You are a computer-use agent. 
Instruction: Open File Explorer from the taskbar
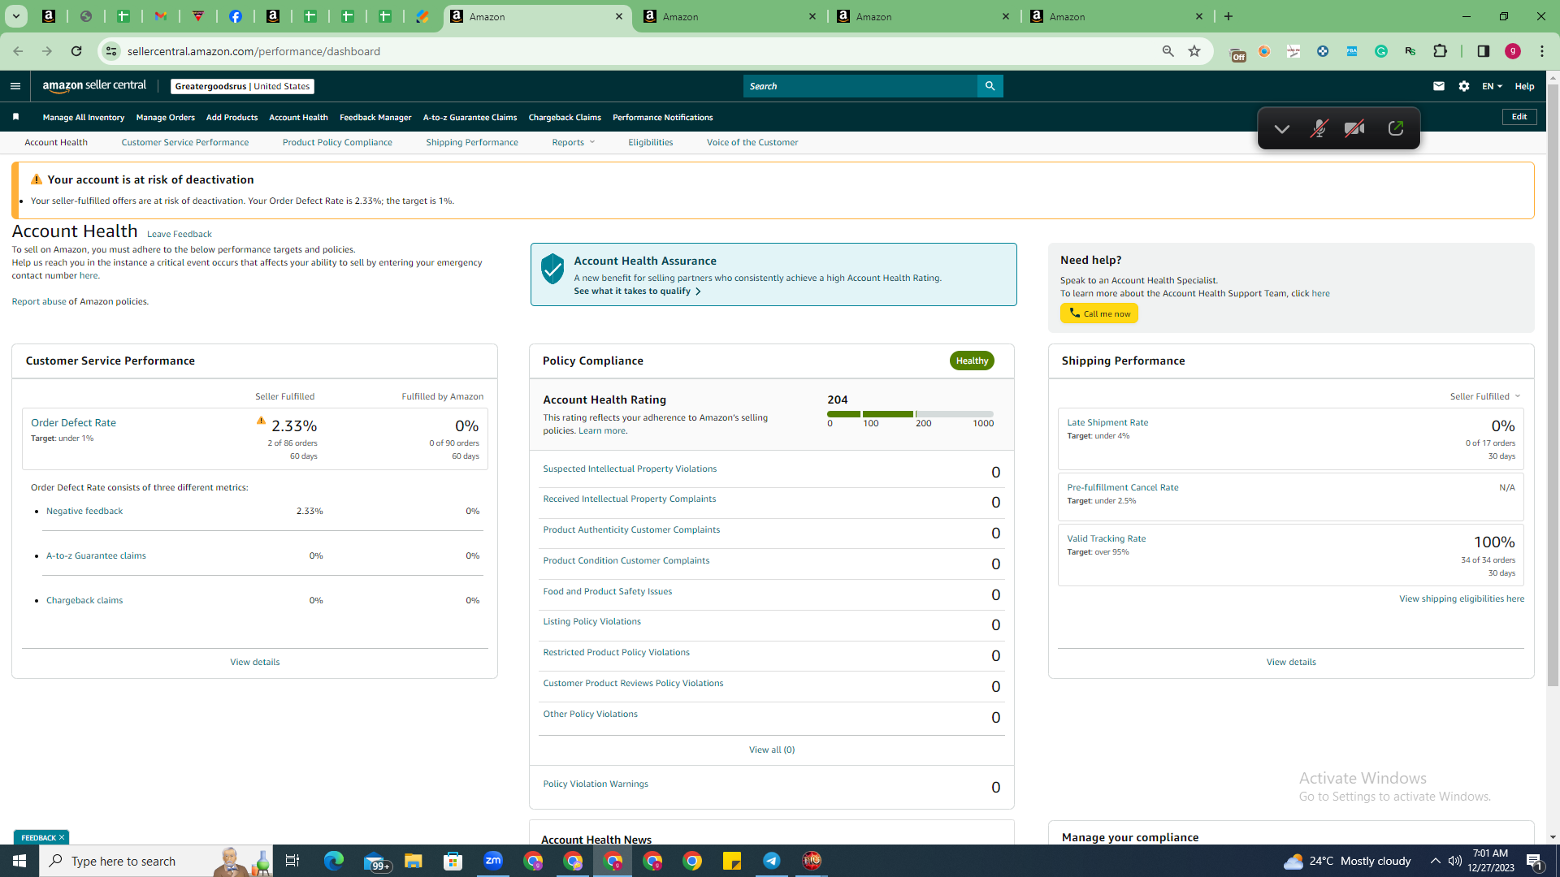414,861
